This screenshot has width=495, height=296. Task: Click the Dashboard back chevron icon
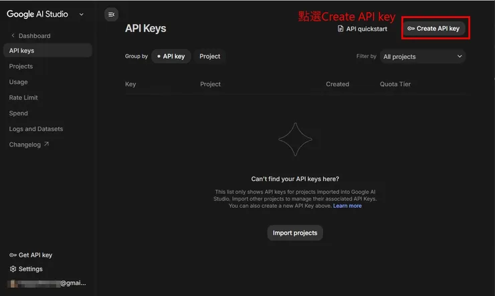(x=13, y=35)
